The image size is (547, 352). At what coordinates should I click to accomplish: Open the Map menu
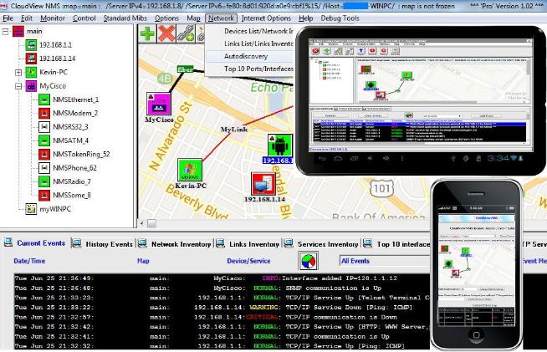click(x=193, y=18)
